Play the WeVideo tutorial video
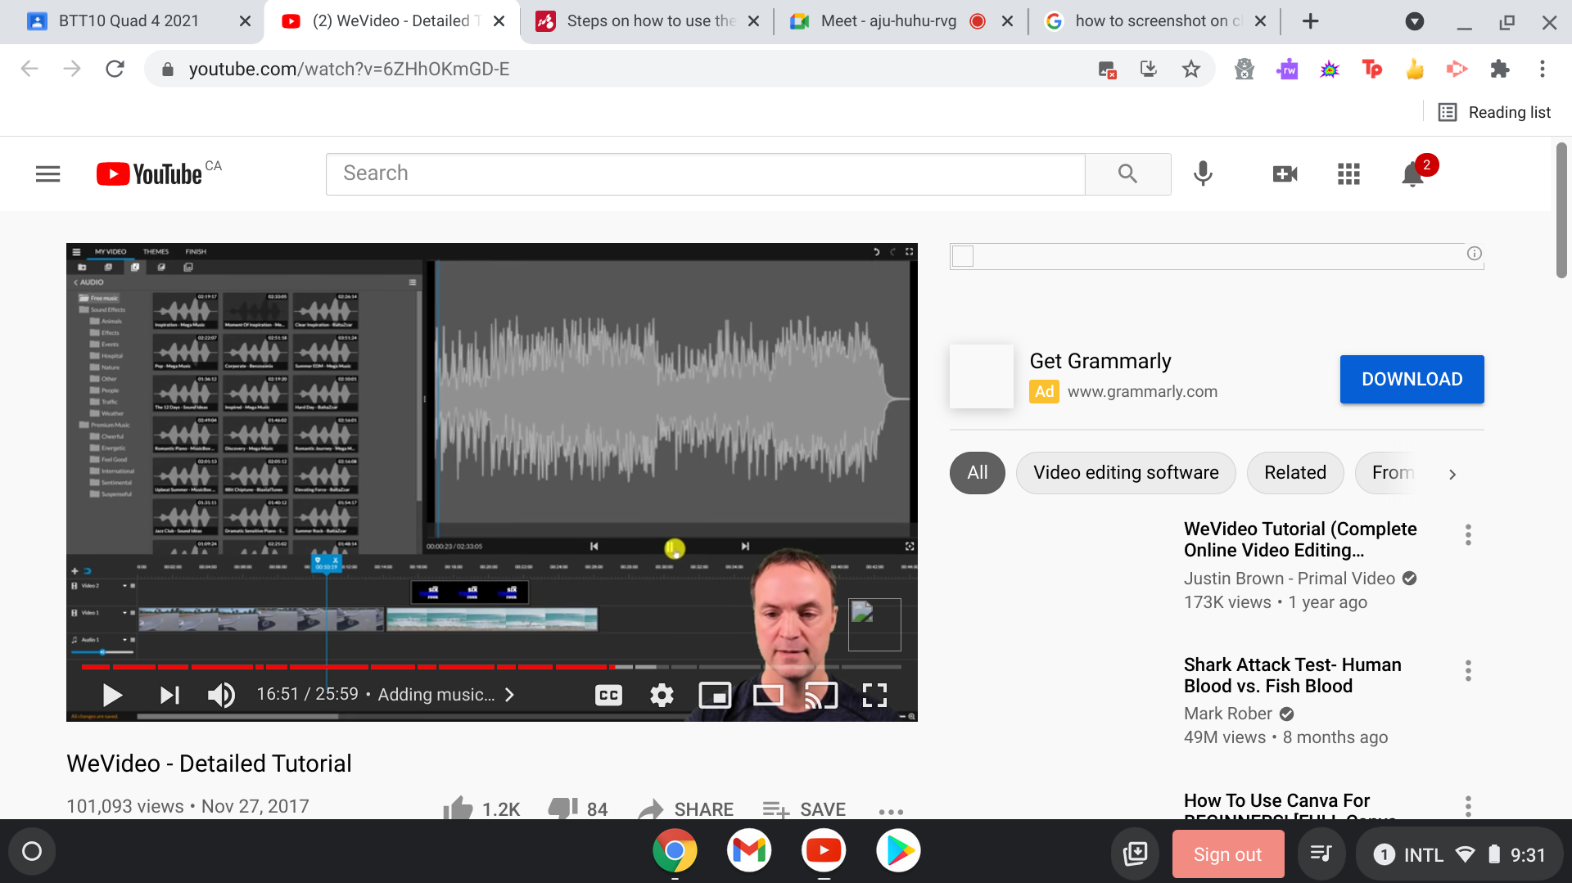Viewport: 1572px width, 883px height. pos(112,695)
